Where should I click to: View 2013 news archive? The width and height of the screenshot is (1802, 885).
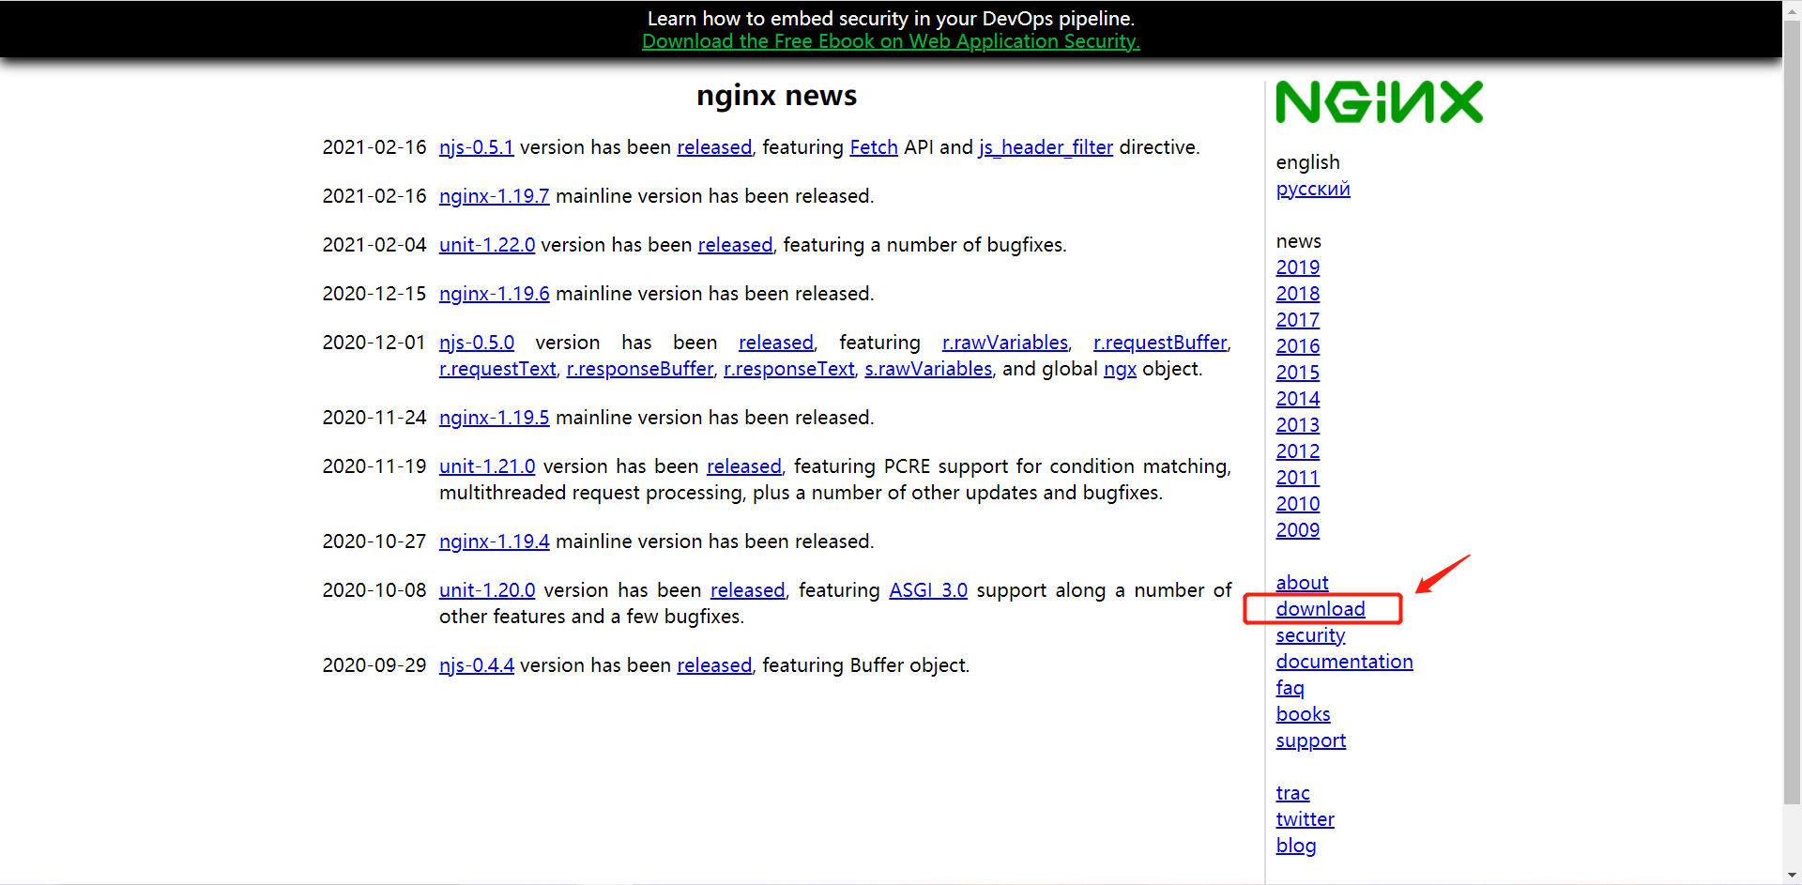point(1298,425)
